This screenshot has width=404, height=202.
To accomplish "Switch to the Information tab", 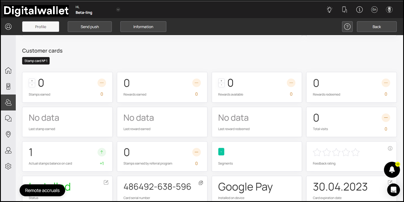I will click(x=143, y=26).
